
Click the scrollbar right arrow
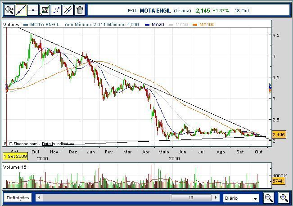point(216,197)
